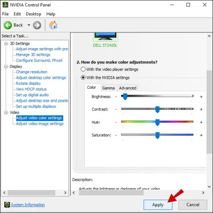Open the System Information link
Viewport: 213px width, 213px height.
28,205
